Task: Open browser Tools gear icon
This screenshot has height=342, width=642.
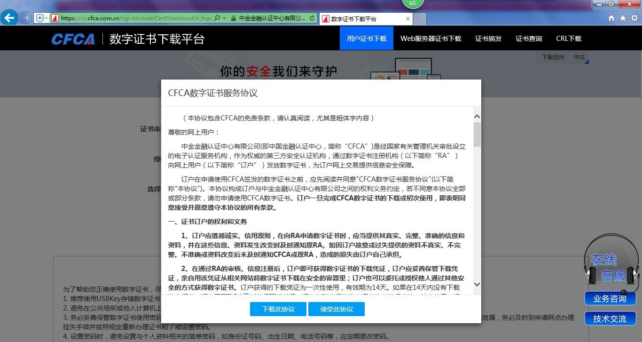Action: (634, 18)
